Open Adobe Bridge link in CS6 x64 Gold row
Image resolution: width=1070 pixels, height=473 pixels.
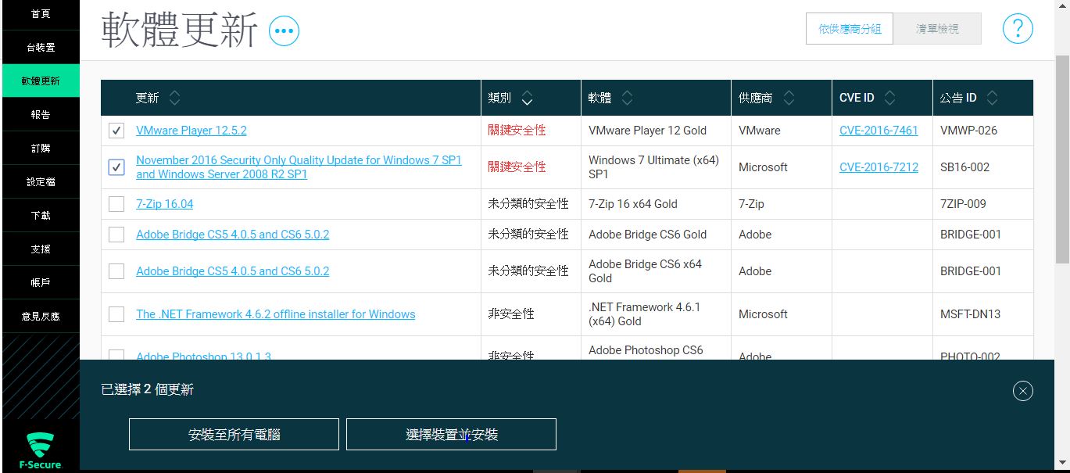pyautogui.click(x=232, y=271)
